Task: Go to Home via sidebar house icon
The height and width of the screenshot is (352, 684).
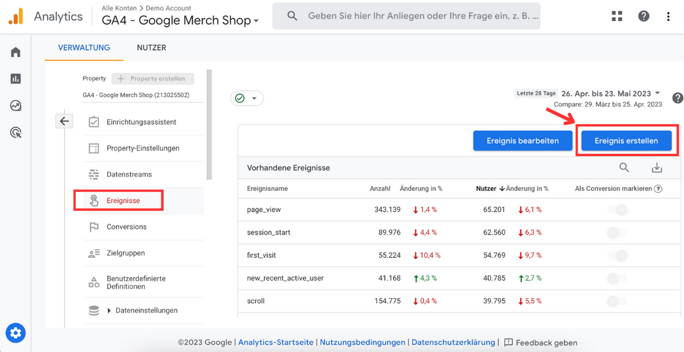Action: 15,52
